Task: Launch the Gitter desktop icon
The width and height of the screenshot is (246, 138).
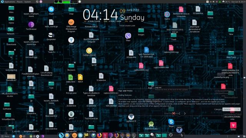Action: (233, 125)
